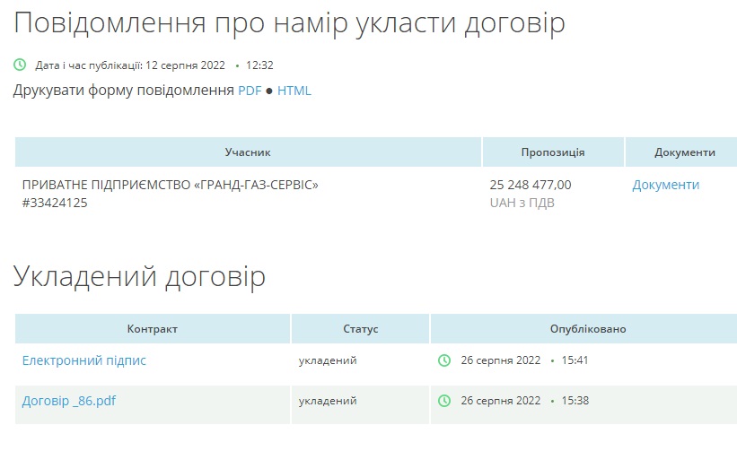Viewport: 737px width, 451px height.
Task: Select the Друкувати форму повідомлення label
Action: 124,90
